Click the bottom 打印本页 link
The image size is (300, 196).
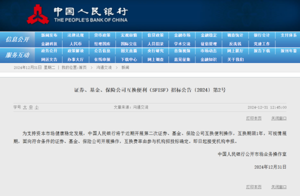[x=253, y=187]
